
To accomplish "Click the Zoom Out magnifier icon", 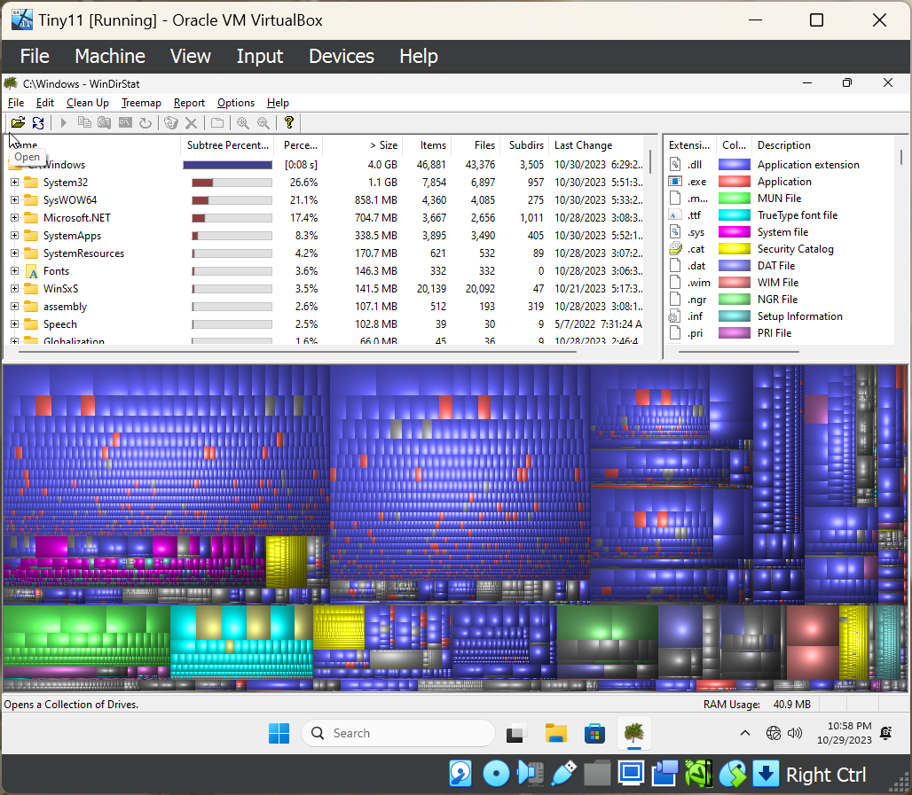I will [263, 122].
